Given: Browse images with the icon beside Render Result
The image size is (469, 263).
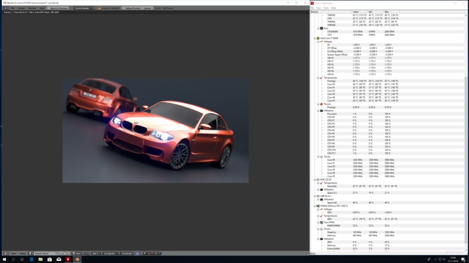Looking at the screenshot, I should point(31,253).
